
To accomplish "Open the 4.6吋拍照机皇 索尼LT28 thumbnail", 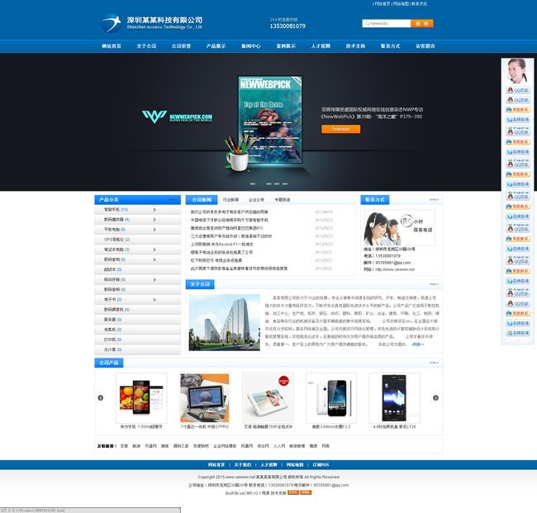I will tap(394, 398).
